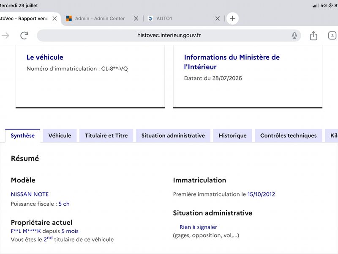Switch to Admin - Admin Center browser tab
338x254 pixels.
click(x=100, y=19)
